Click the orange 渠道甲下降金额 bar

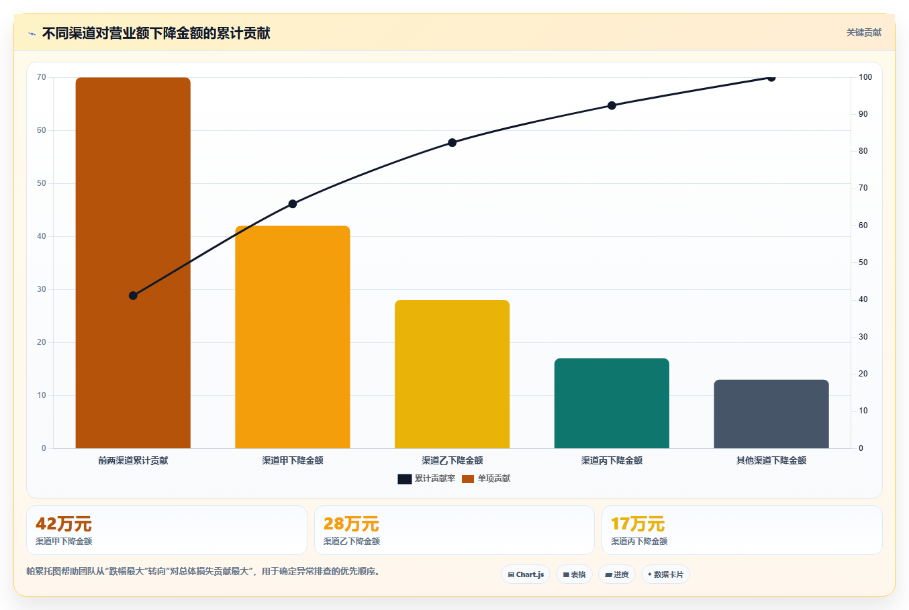click(293, 337)
